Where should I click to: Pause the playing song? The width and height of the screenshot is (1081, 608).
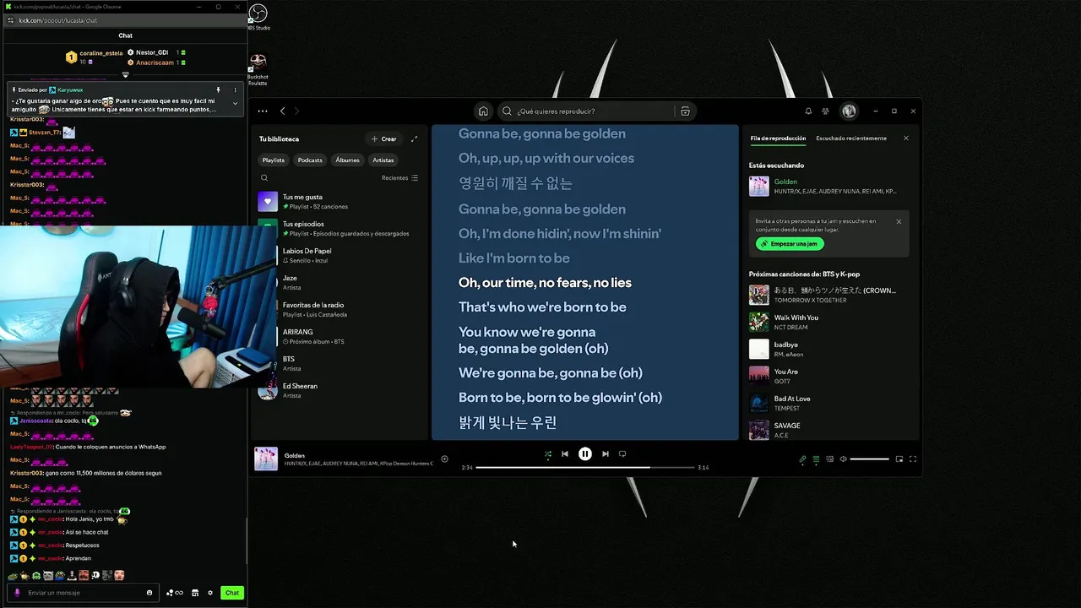[x=585, y=453]
